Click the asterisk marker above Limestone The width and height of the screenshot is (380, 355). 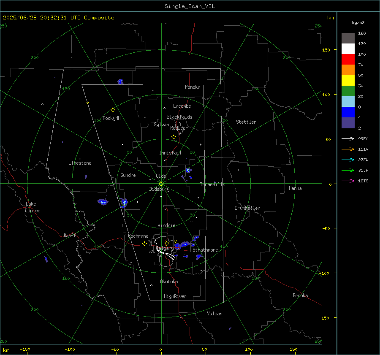pyautogui.click(x=80, y=159)
